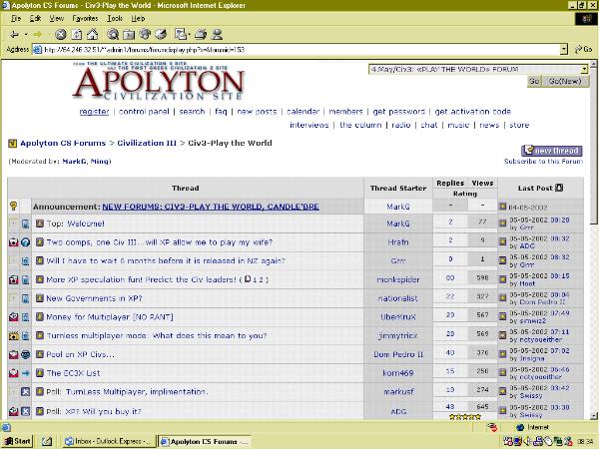Click Subscribe to this Forum link
The height and width of the screenshot is (449, 599).
[543, 162]
